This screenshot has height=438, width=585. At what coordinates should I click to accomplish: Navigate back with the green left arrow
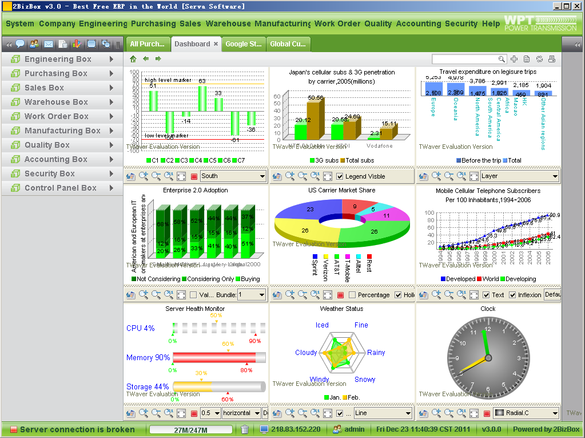click(146, 58)
